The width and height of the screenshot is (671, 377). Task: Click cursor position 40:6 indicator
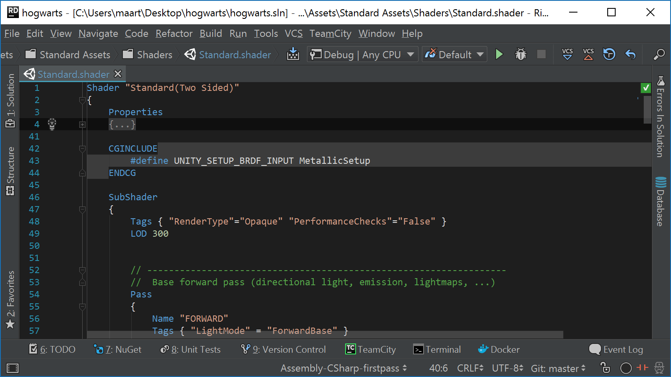(438, 368)
